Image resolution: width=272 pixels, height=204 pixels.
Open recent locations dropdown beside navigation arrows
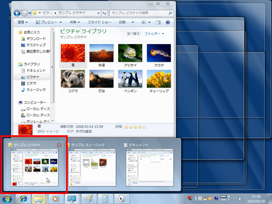coord(30,13)
